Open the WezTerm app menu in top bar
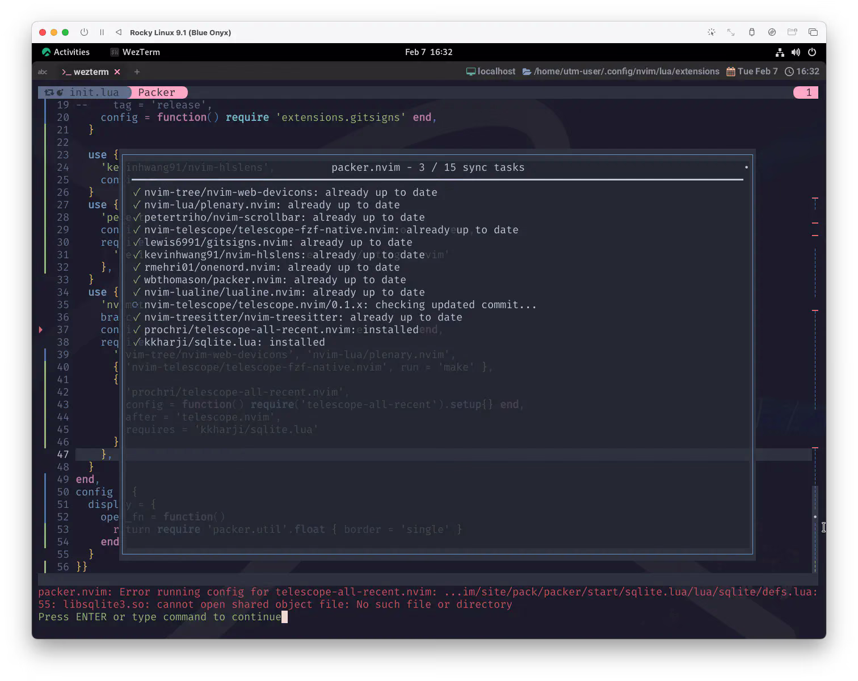The width and height of the screenshot is (858, 681). coord(135,52)
